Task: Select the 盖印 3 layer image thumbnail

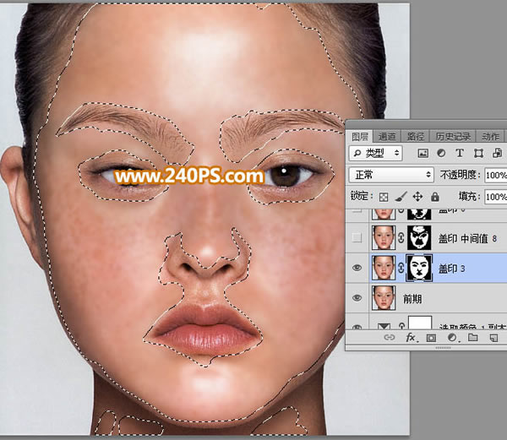Action: [x=384, y=268]
